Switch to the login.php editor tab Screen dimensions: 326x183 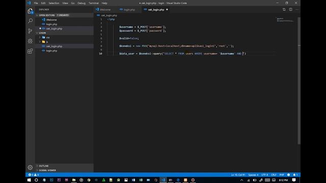[x=129, y=10]
